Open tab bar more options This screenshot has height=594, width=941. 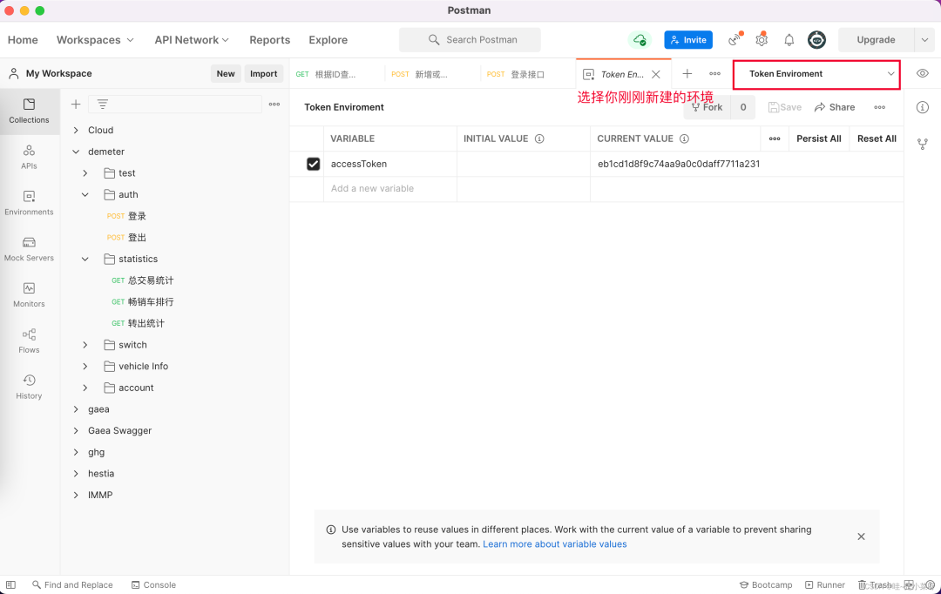pos(714,73)
